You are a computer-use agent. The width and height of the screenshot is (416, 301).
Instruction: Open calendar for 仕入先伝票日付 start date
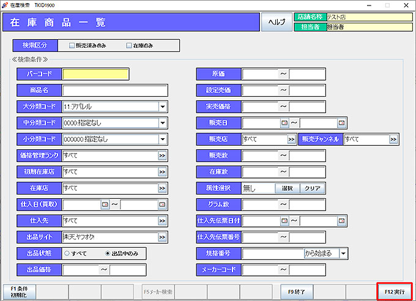(x=284, y=220)
